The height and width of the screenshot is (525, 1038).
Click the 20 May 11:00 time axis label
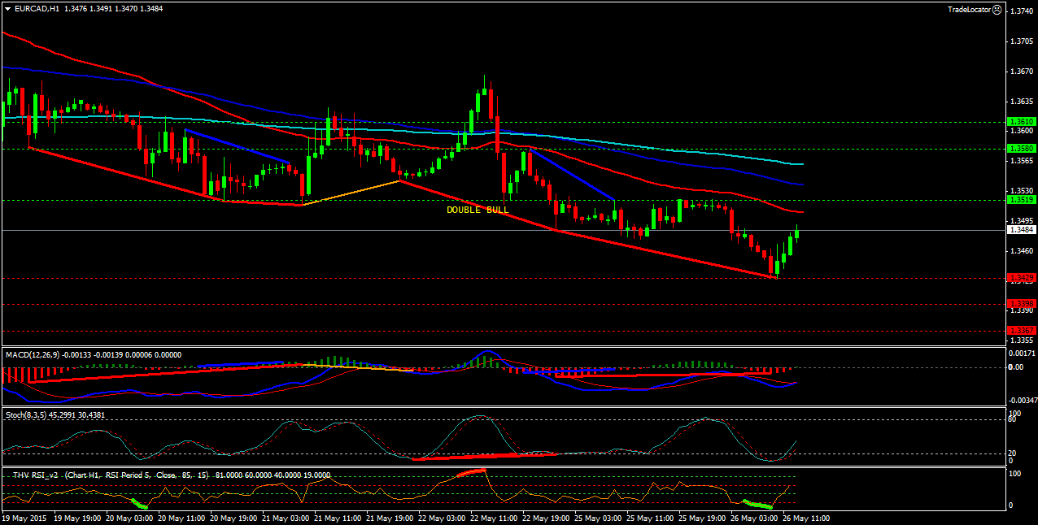tap(182, 518)
